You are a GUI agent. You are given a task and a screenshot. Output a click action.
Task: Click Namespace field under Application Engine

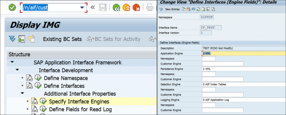[x=209, y=59]
